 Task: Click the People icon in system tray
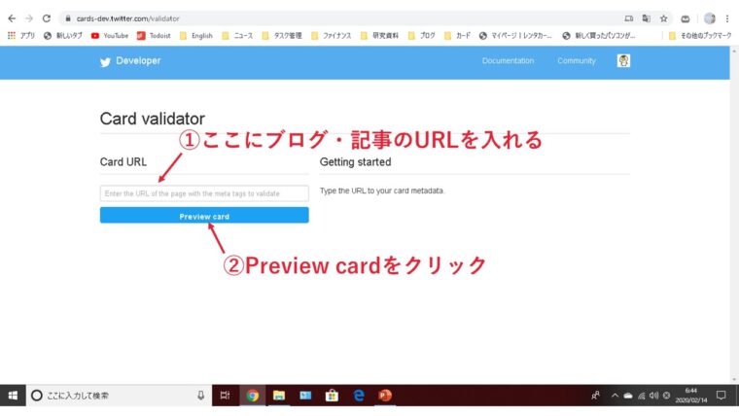596,396
